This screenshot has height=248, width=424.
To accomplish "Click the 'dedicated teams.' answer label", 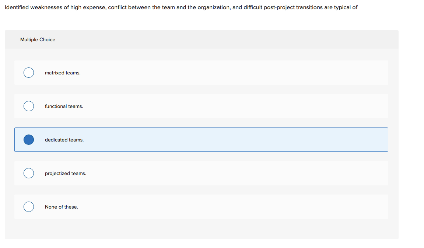I will [64, 140].
